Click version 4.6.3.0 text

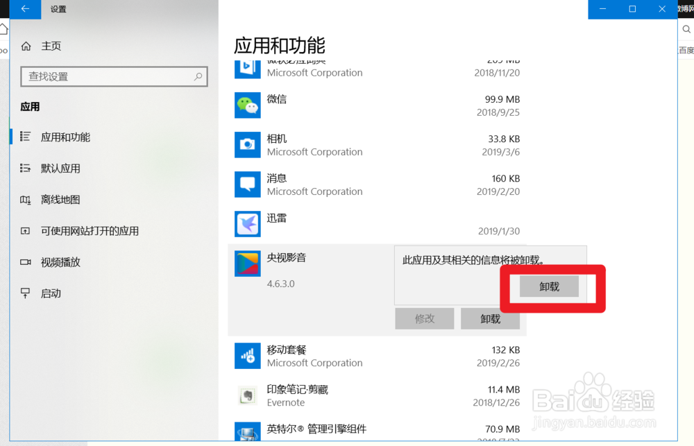[280, 284]
